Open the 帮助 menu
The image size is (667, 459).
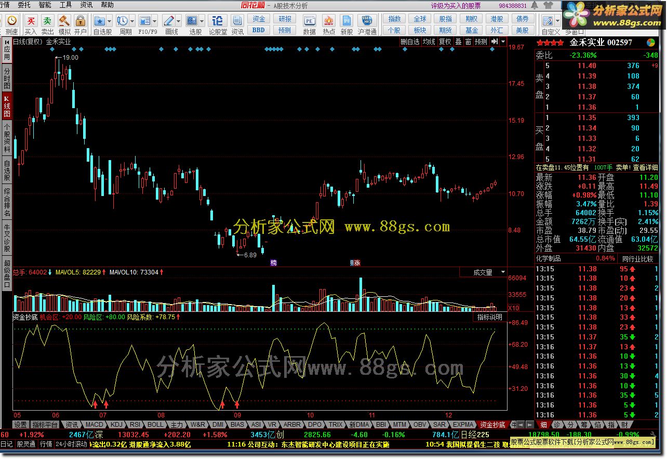(x=107, y=5)
